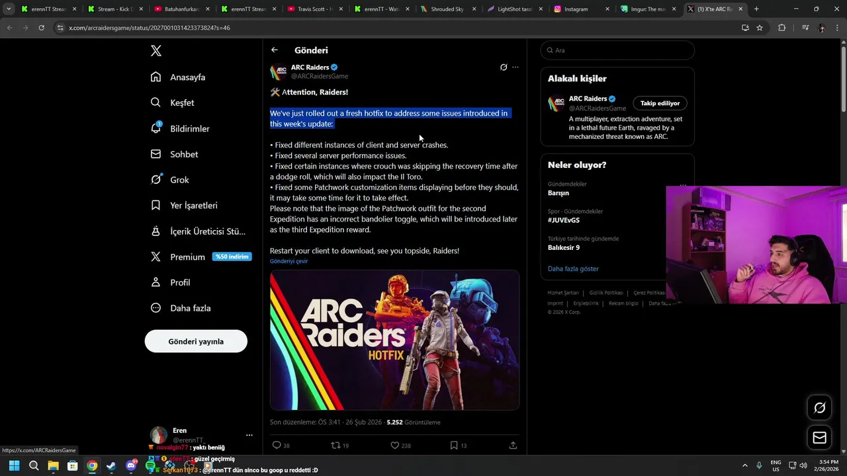This screenshot has height=476, width=847.
Task: Open File Explorer from the taskbar
Action: coord(53,466)
